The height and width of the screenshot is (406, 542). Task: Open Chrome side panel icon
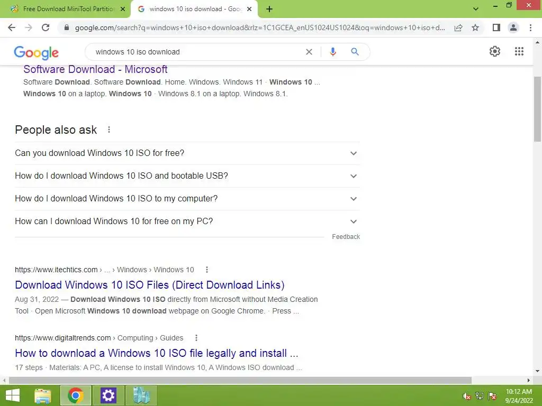click(x=496, y=27)
